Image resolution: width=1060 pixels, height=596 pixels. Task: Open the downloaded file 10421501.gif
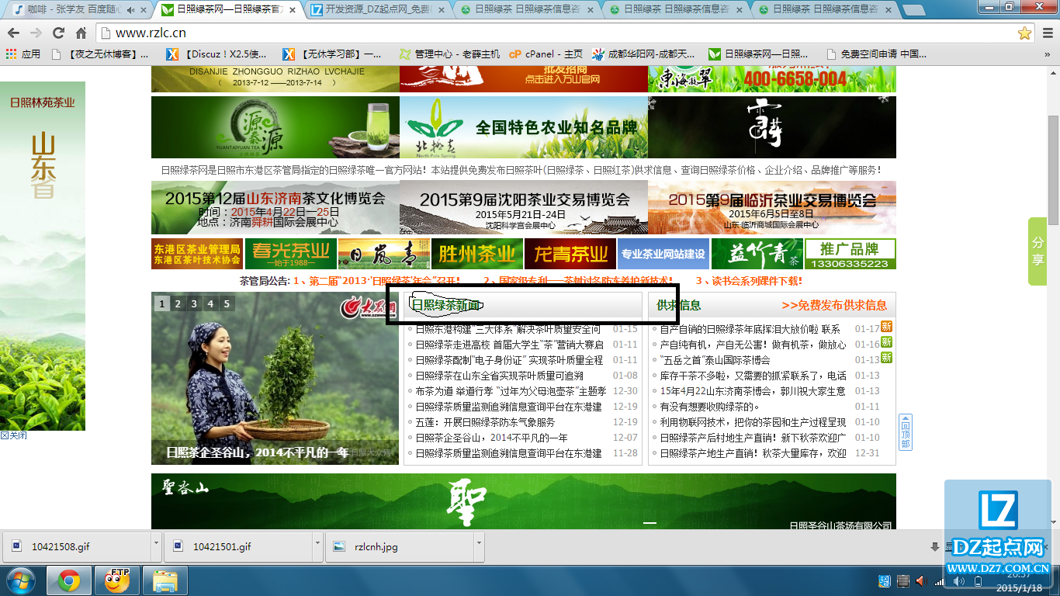(x=237, y=546)
